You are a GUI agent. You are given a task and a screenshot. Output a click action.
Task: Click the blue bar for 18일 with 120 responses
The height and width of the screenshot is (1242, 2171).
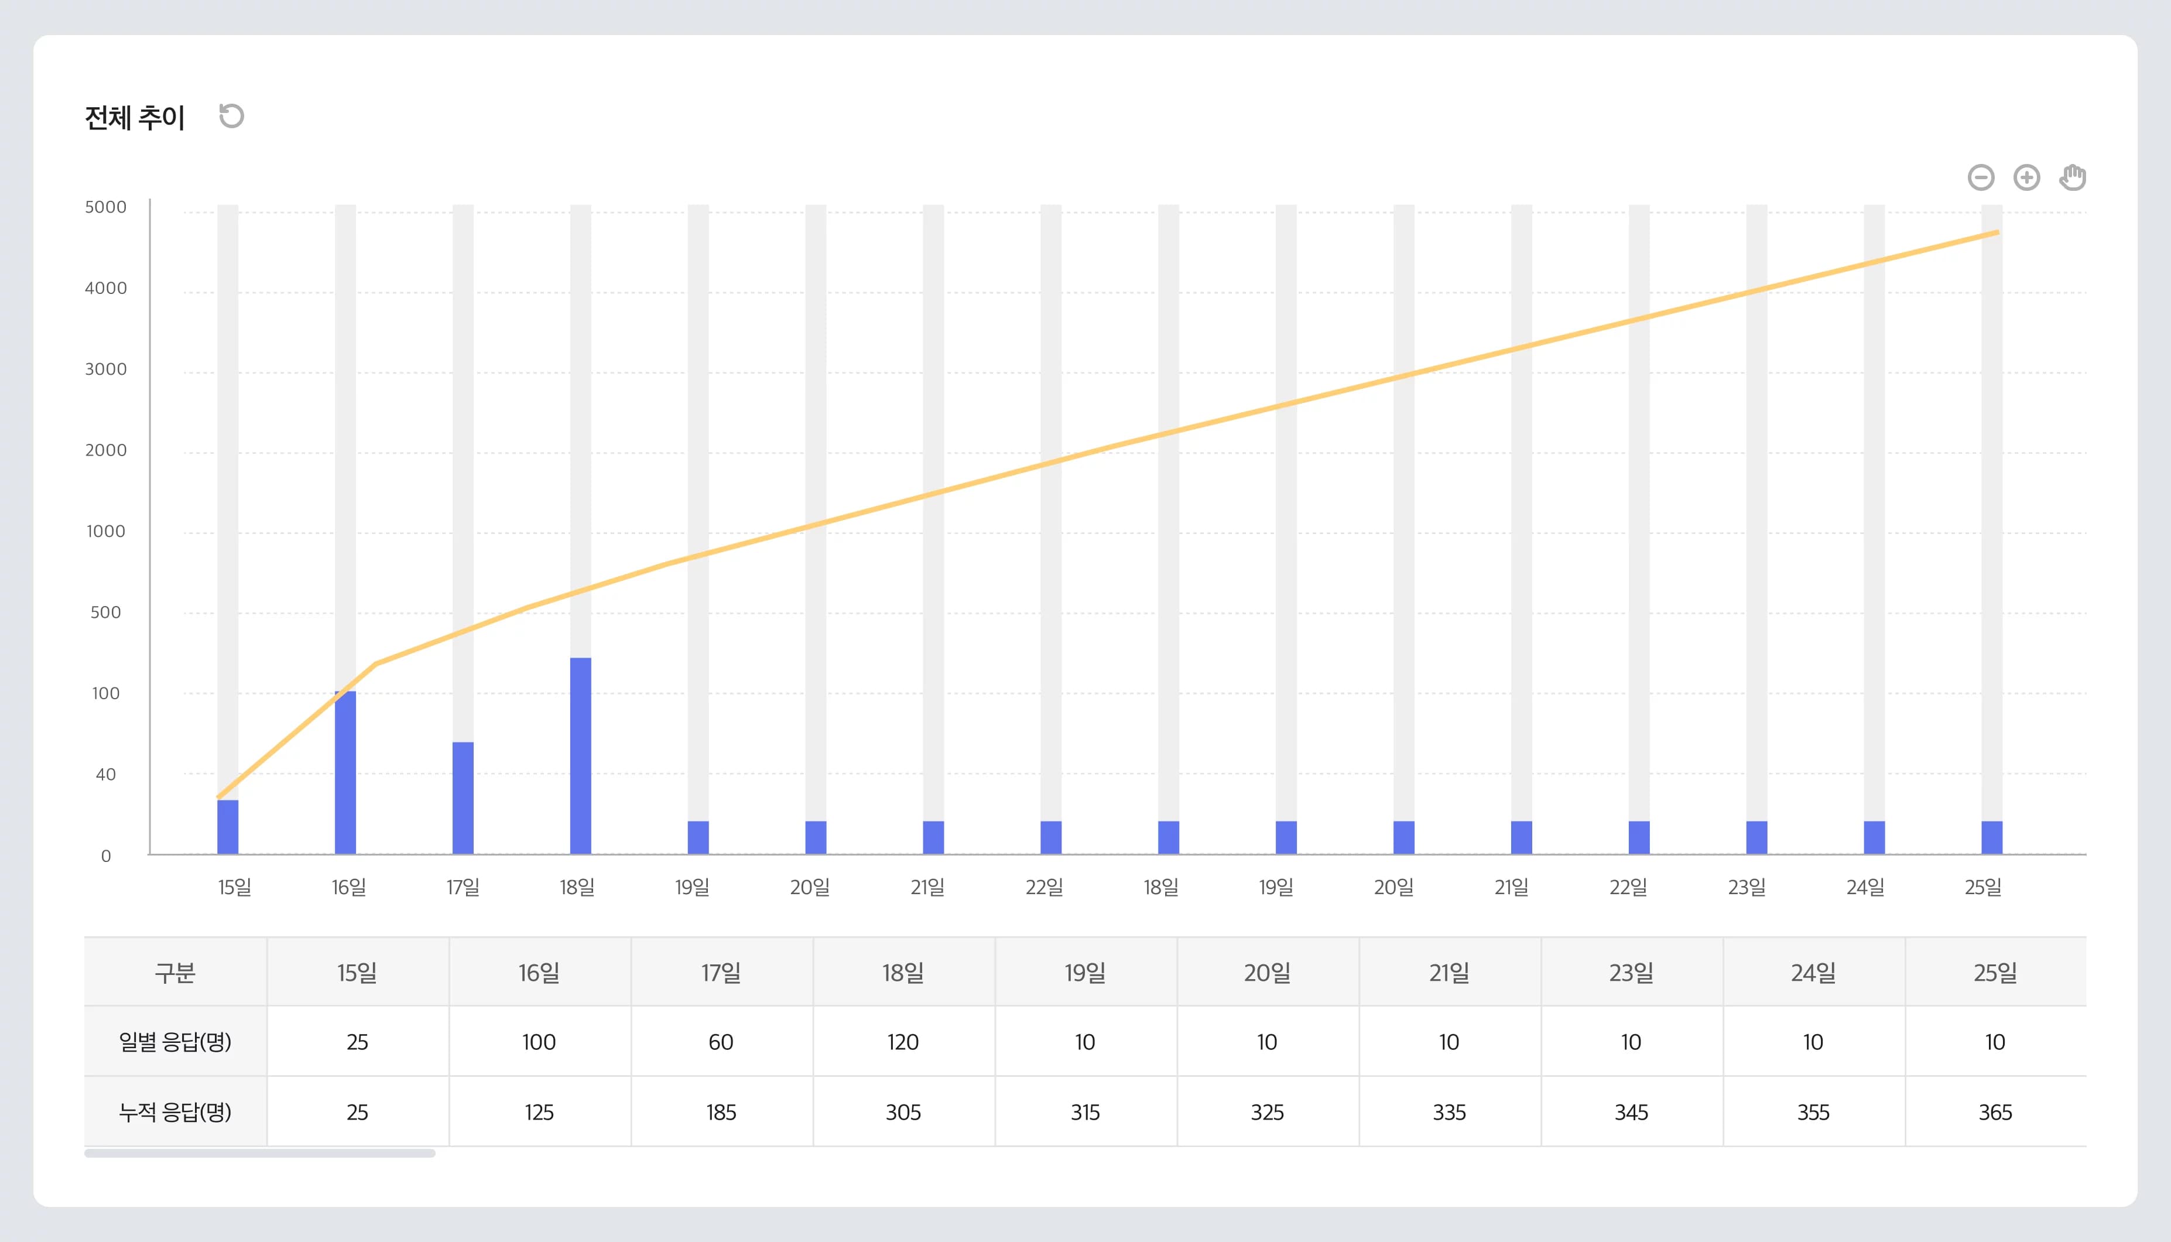[x=581, y=755]
